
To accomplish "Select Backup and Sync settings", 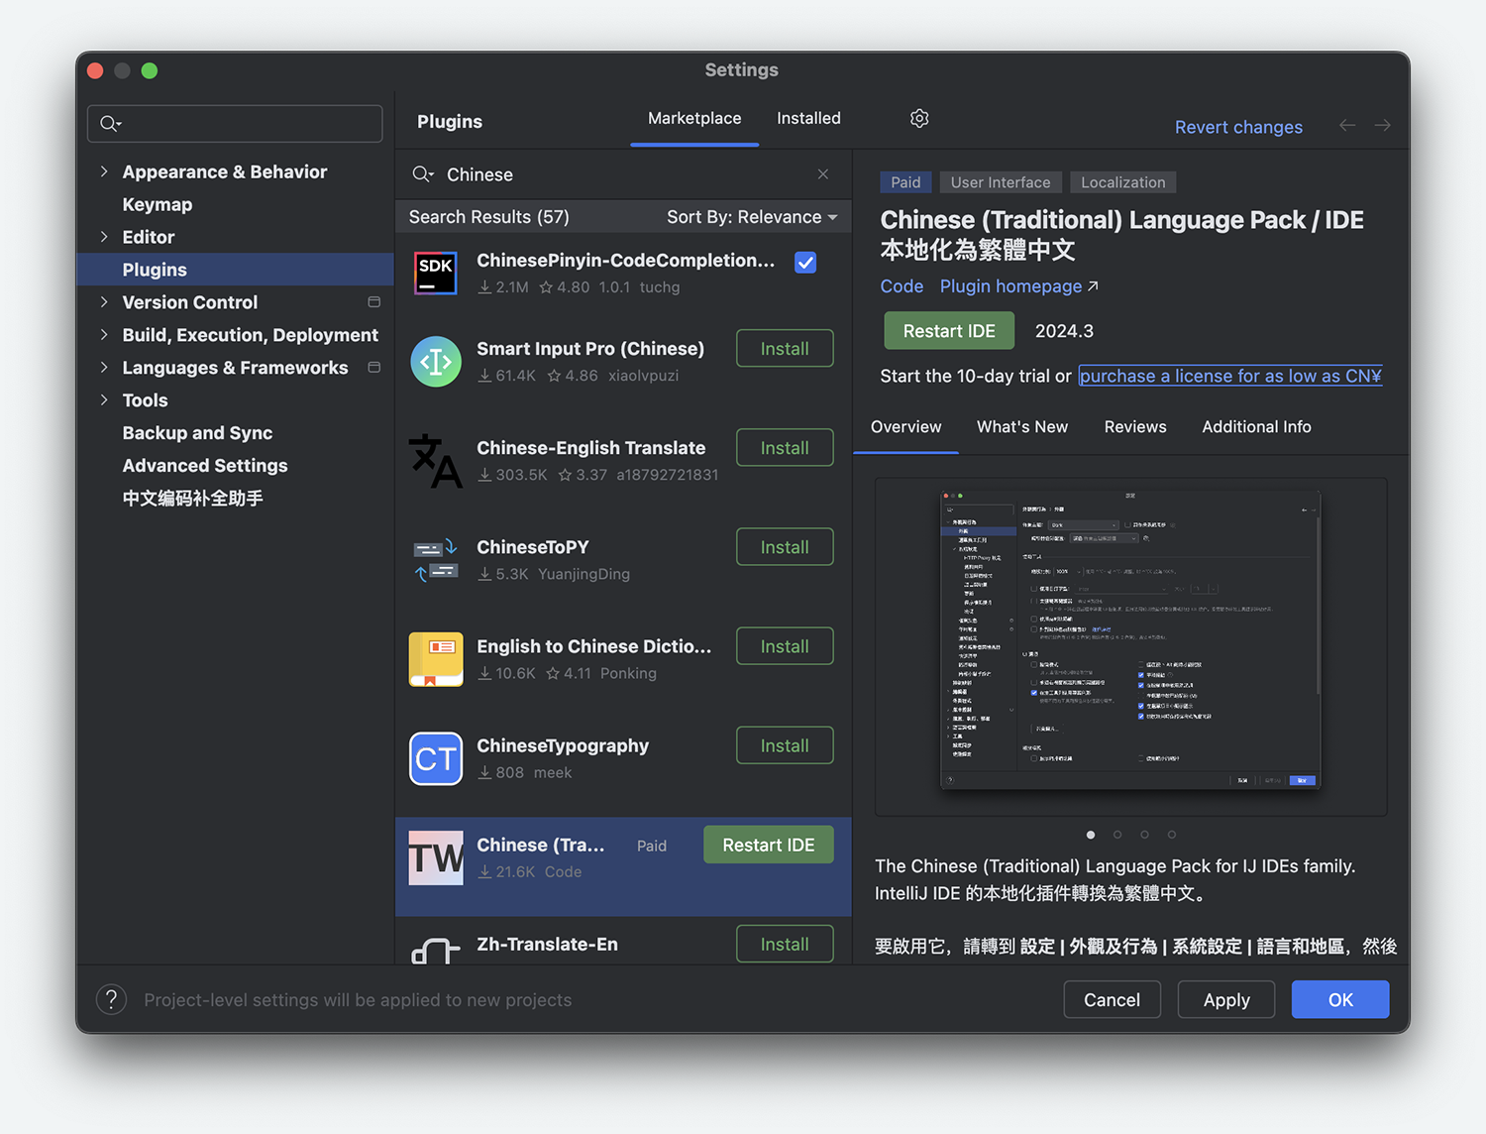I will pos(197,433).
